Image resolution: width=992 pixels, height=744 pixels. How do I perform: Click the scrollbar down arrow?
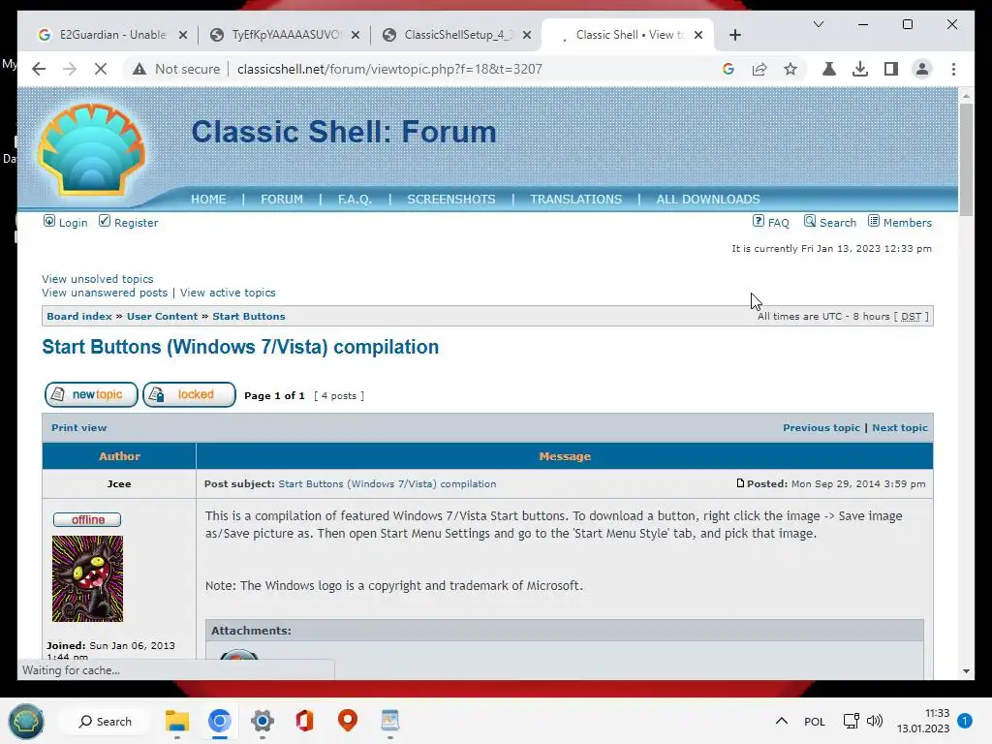click(x=966, y=671)
